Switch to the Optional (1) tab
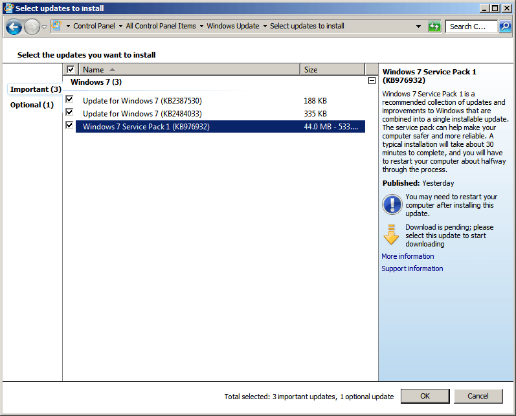The width and height of the screenshot is (516, 416). pos(32,105)
